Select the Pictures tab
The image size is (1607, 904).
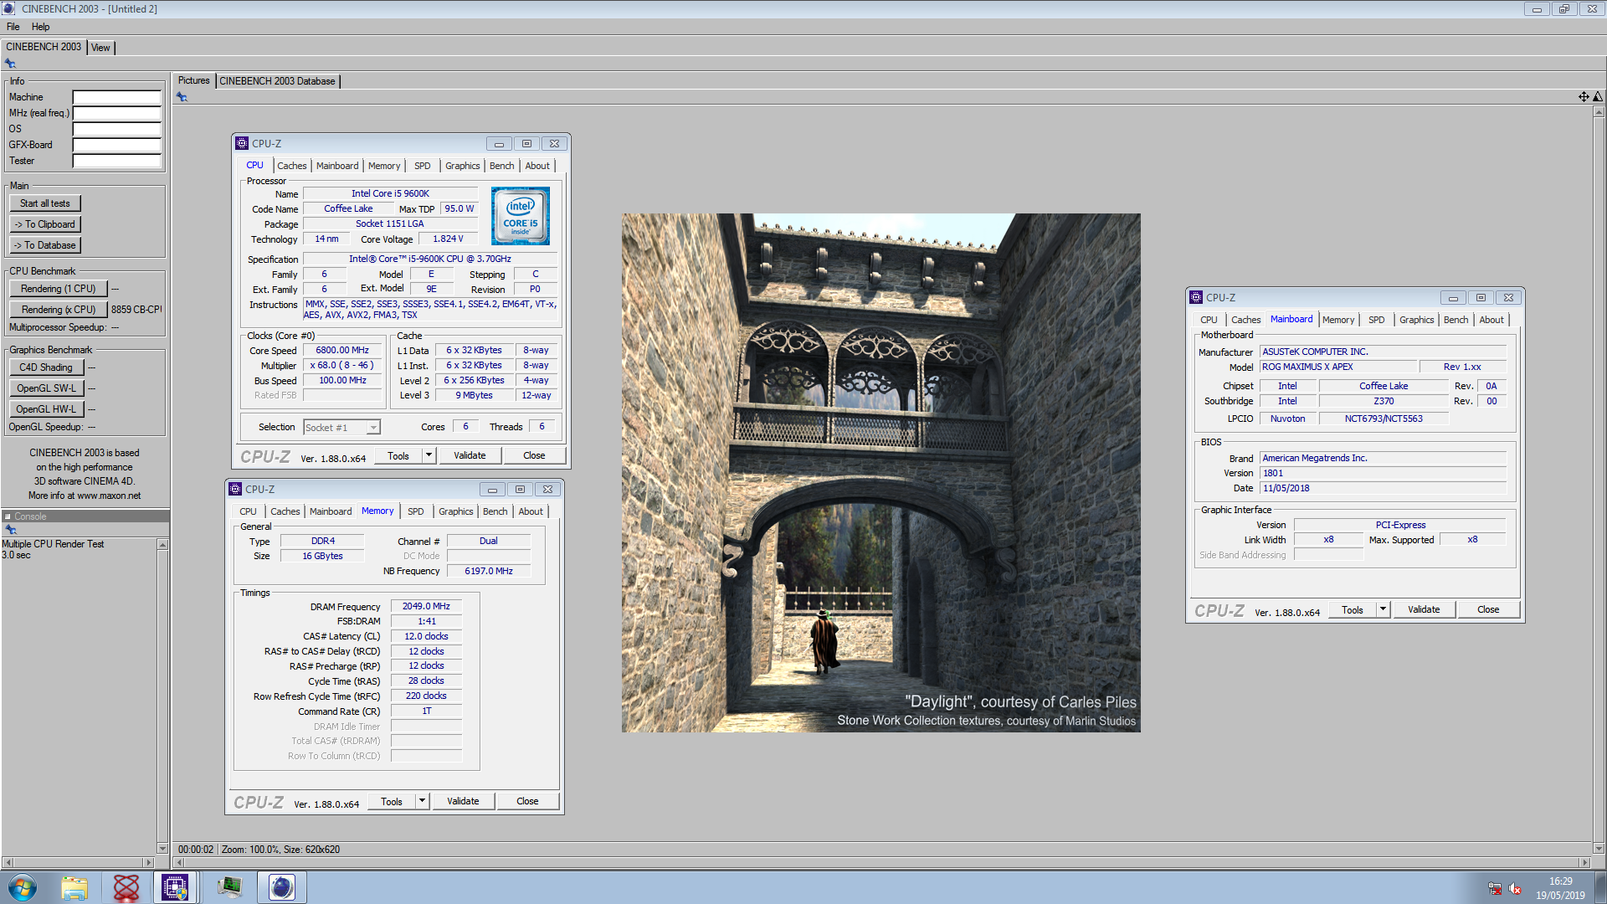pos(193,81)
